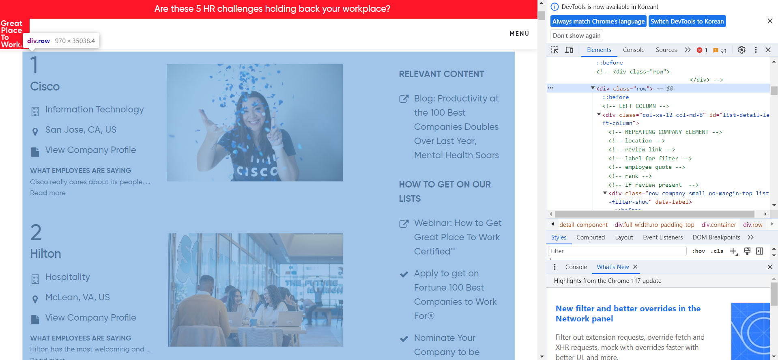Toggle the :hov element state button
Screen dimensions: 778x360
point(698,251)
